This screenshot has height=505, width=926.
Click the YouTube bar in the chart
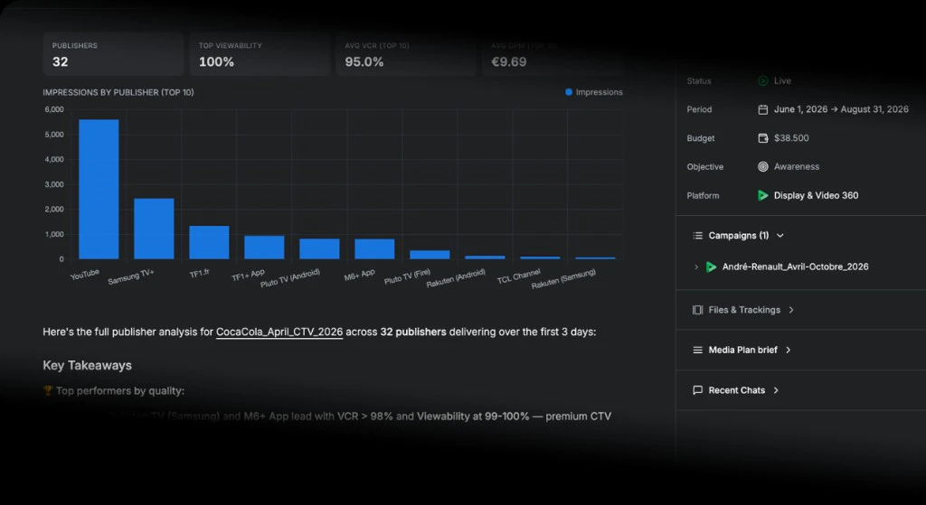[x=99, y=190]
